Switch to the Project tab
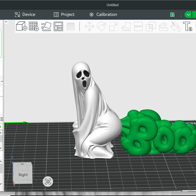This screenshot has height=196, width=196. coord(64,14)
